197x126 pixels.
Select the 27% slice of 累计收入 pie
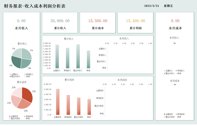pos(26,54)
